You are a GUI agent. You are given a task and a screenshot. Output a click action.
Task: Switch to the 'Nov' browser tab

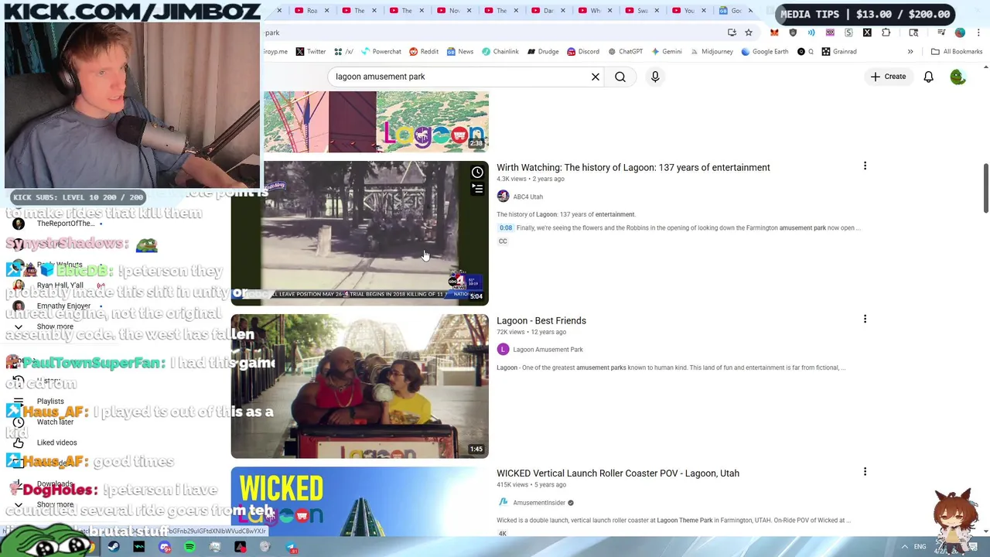click(x=454, y=11)
